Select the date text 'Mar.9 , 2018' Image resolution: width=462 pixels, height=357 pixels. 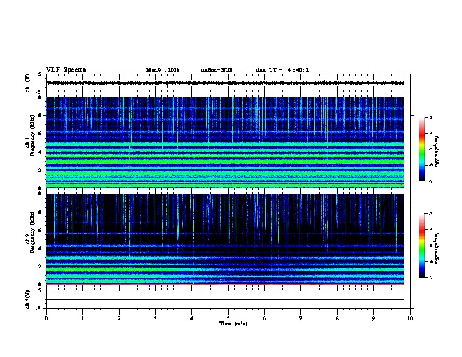point(163,70)
